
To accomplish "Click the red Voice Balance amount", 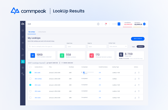I will pyautogui.click(x=128, y=24).
